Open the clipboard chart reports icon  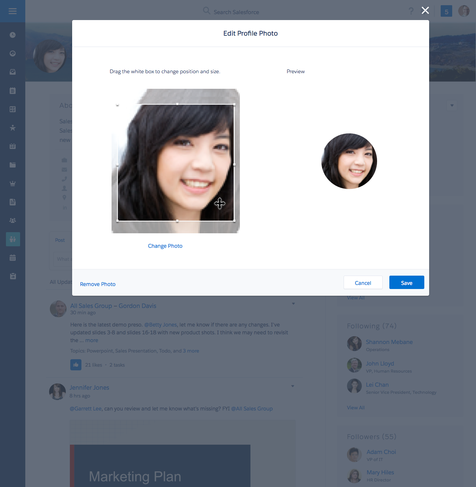pyautogui.click(x=13, y=276)
